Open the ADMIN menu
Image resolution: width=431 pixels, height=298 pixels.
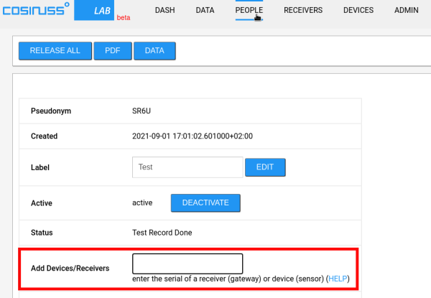click(x=407, y=11)
